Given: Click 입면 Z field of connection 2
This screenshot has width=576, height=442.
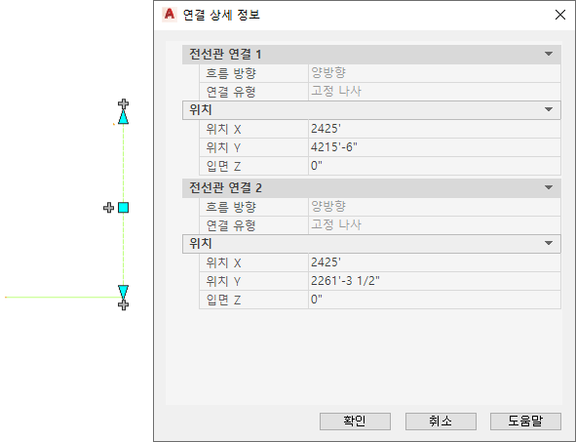Looking at the screenshot, I should [435, 300].
